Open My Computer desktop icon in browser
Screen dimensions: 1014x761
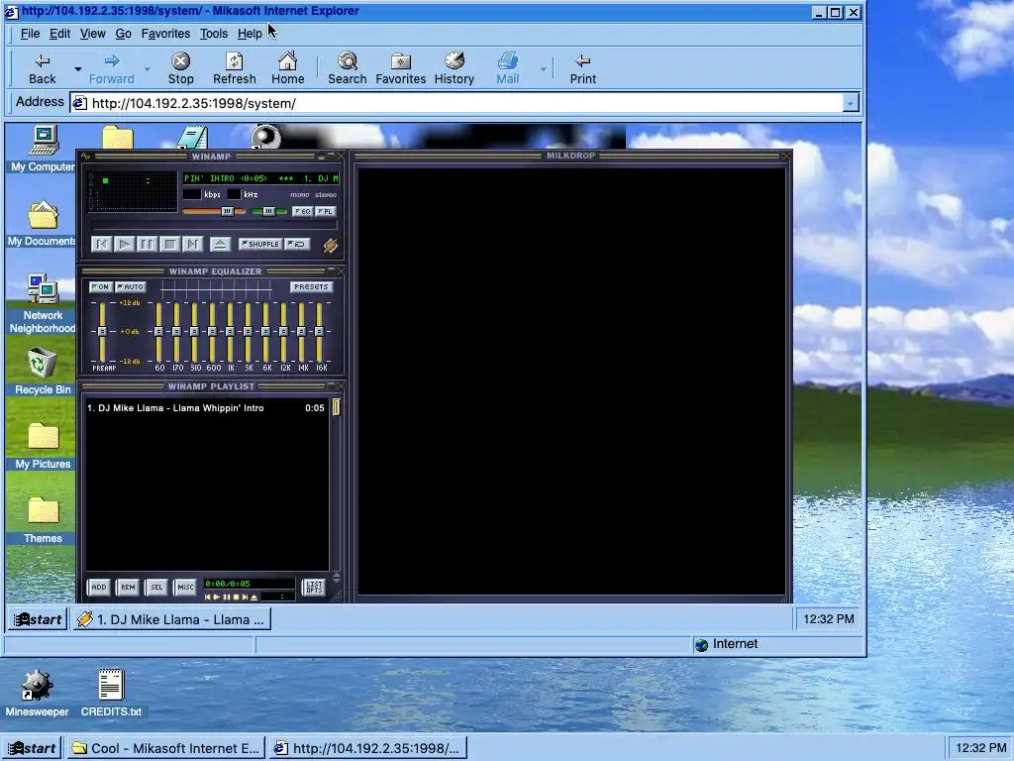coord(43,150)
